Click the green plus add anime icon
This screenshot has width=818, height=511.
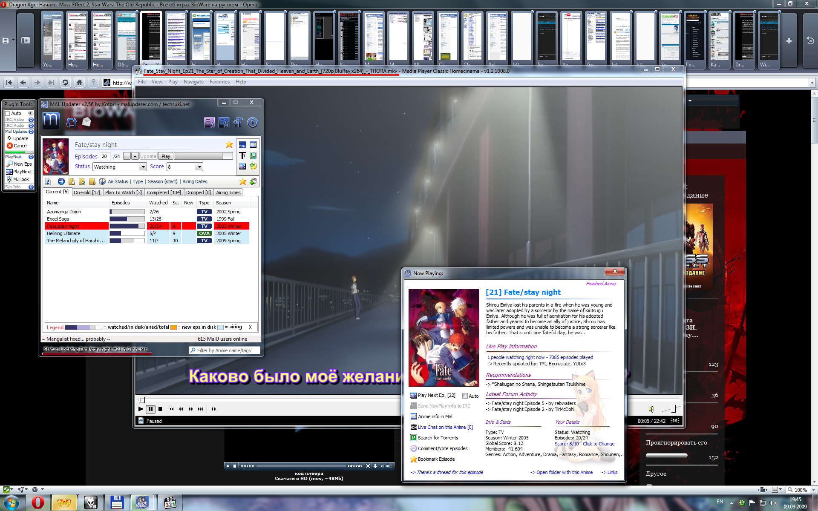[253, 181]
